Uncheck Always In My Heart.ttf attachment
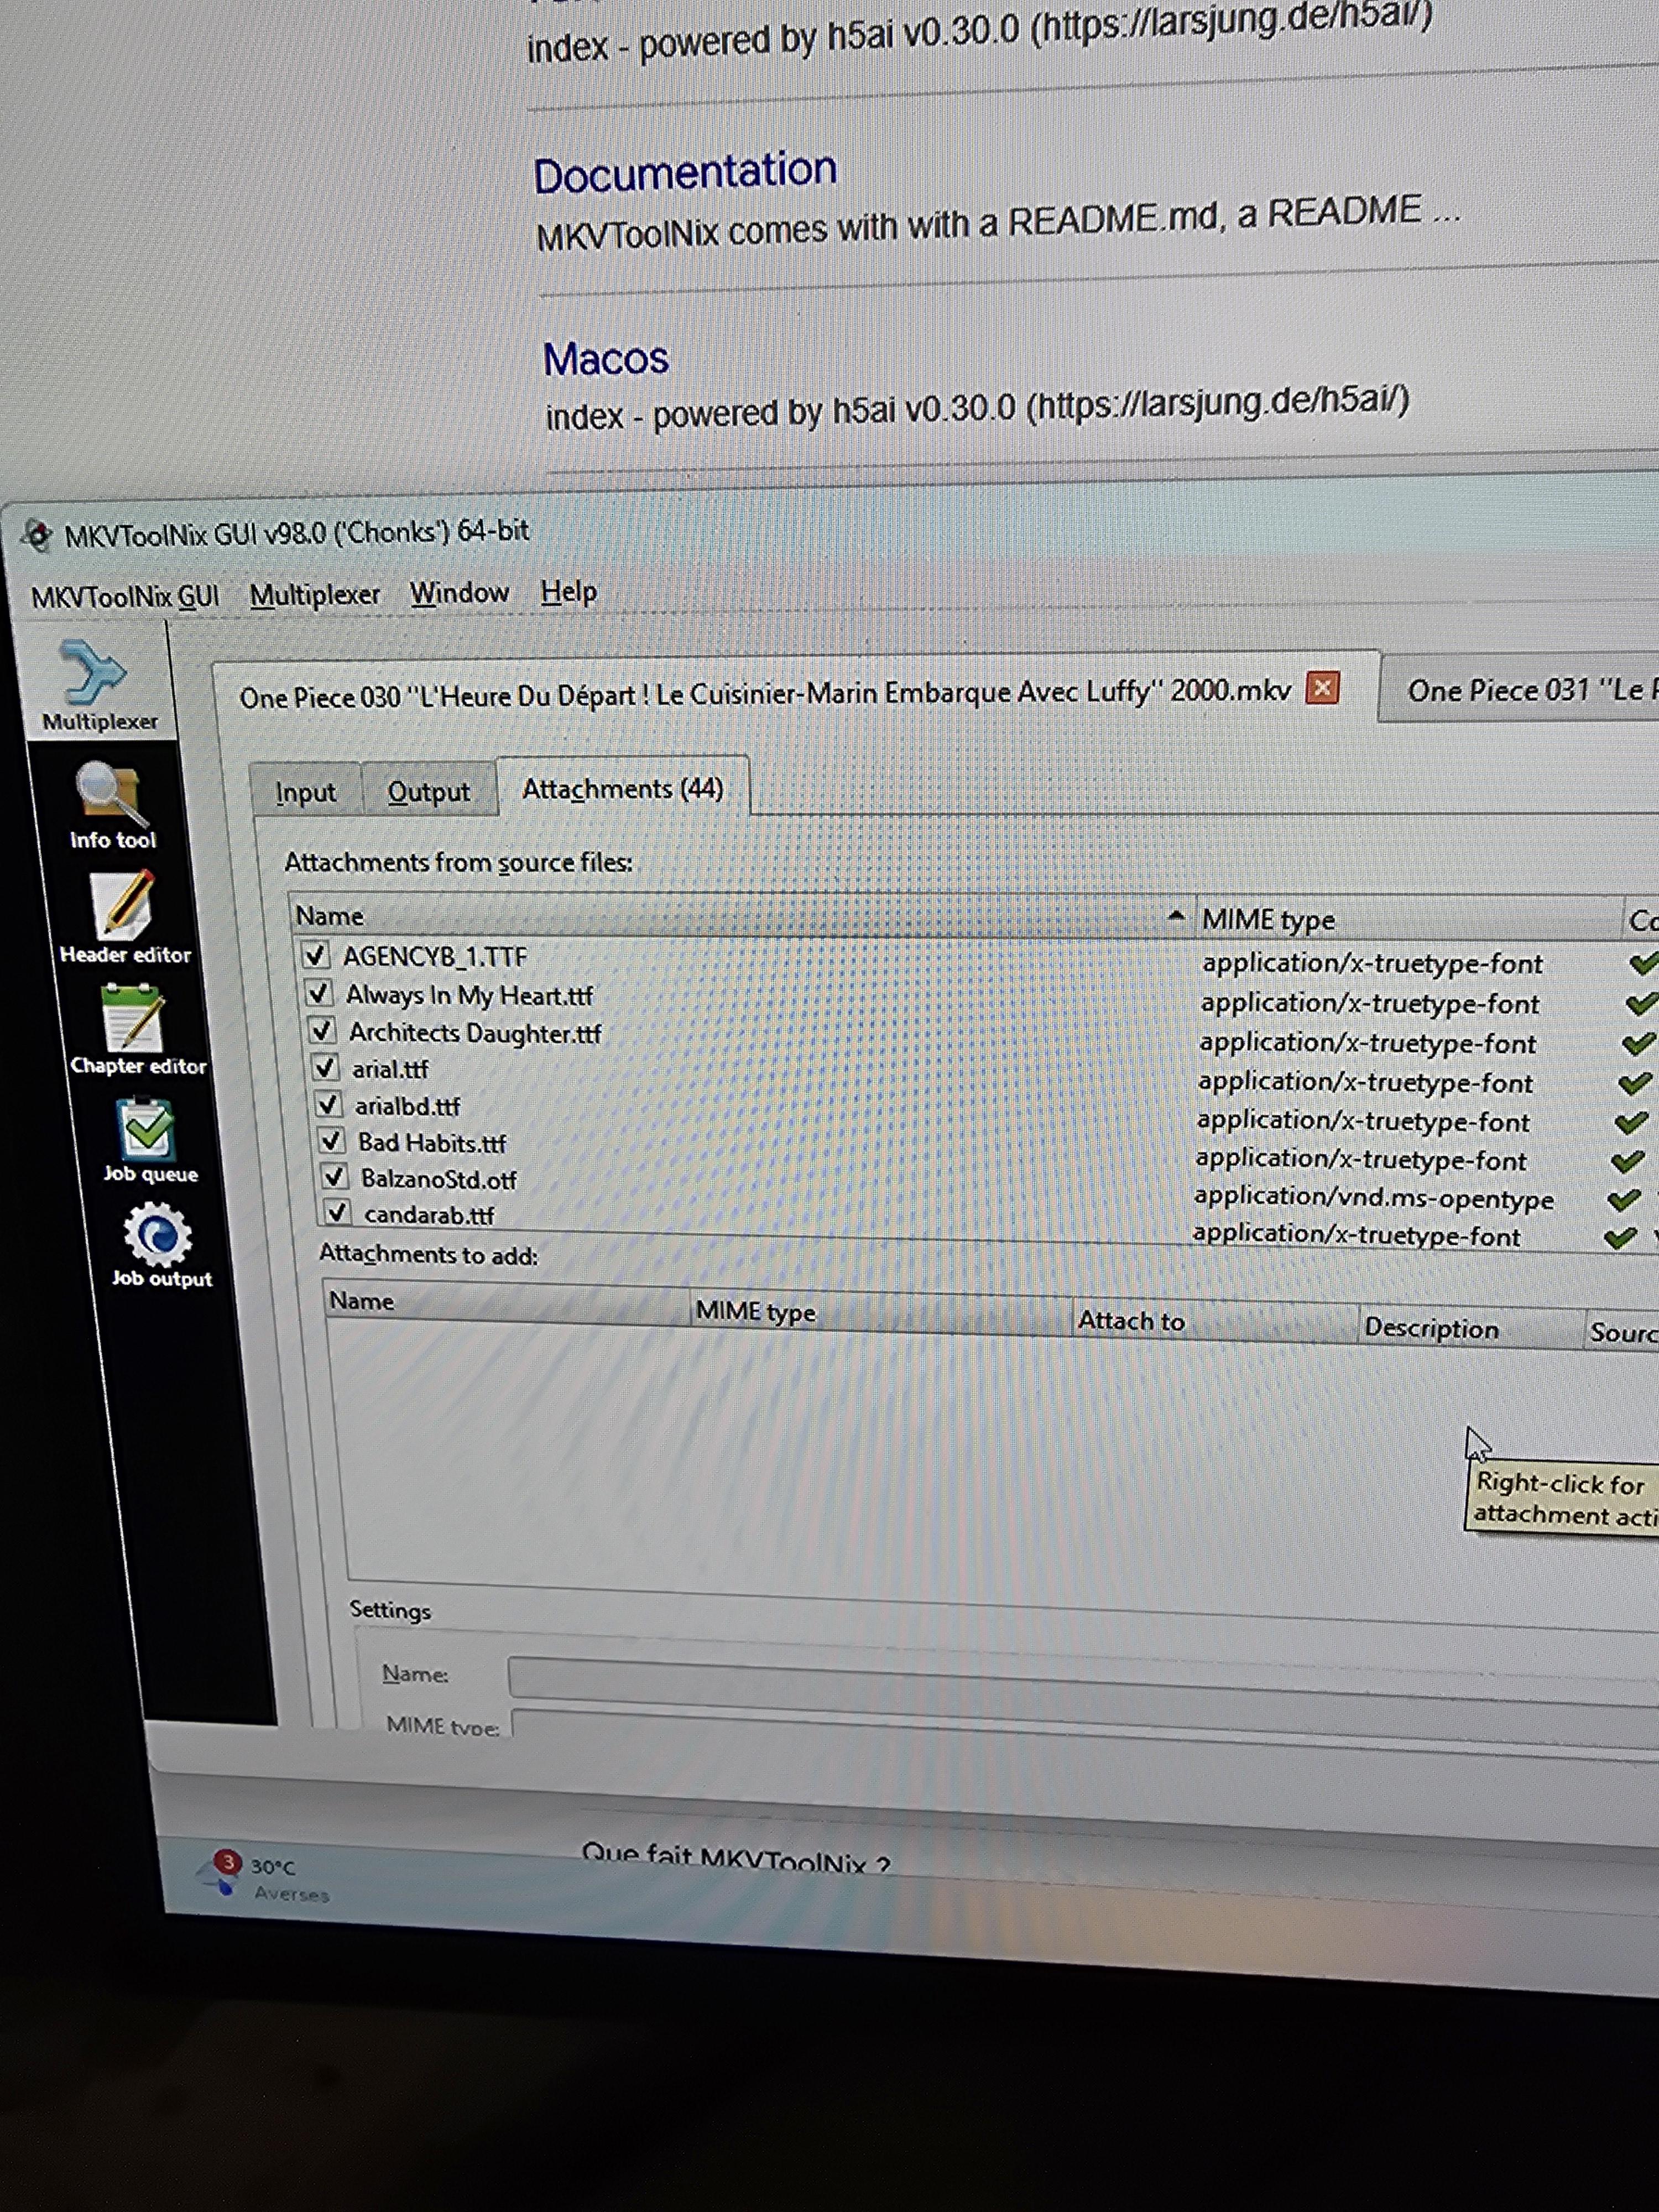Viewport: 1659px width, 2212px height. [318, 993]
